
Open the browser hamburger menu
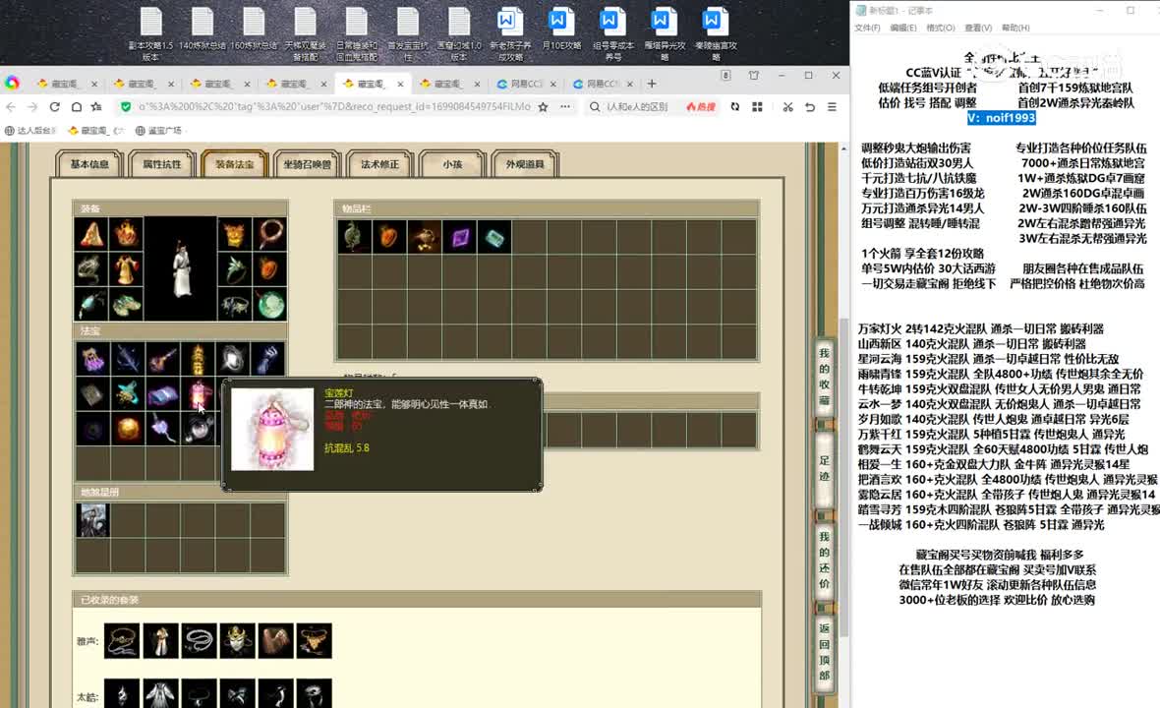coord(832,106)
